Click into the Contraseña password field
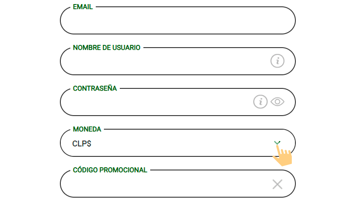This screenshot has width=363, height=204. click(154, 102)
